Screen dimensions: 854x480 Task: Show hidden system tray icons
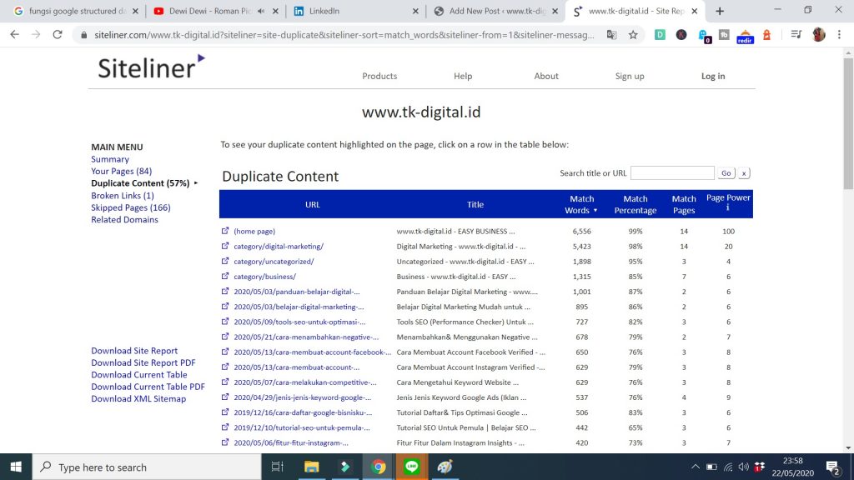tap(695, 467)
